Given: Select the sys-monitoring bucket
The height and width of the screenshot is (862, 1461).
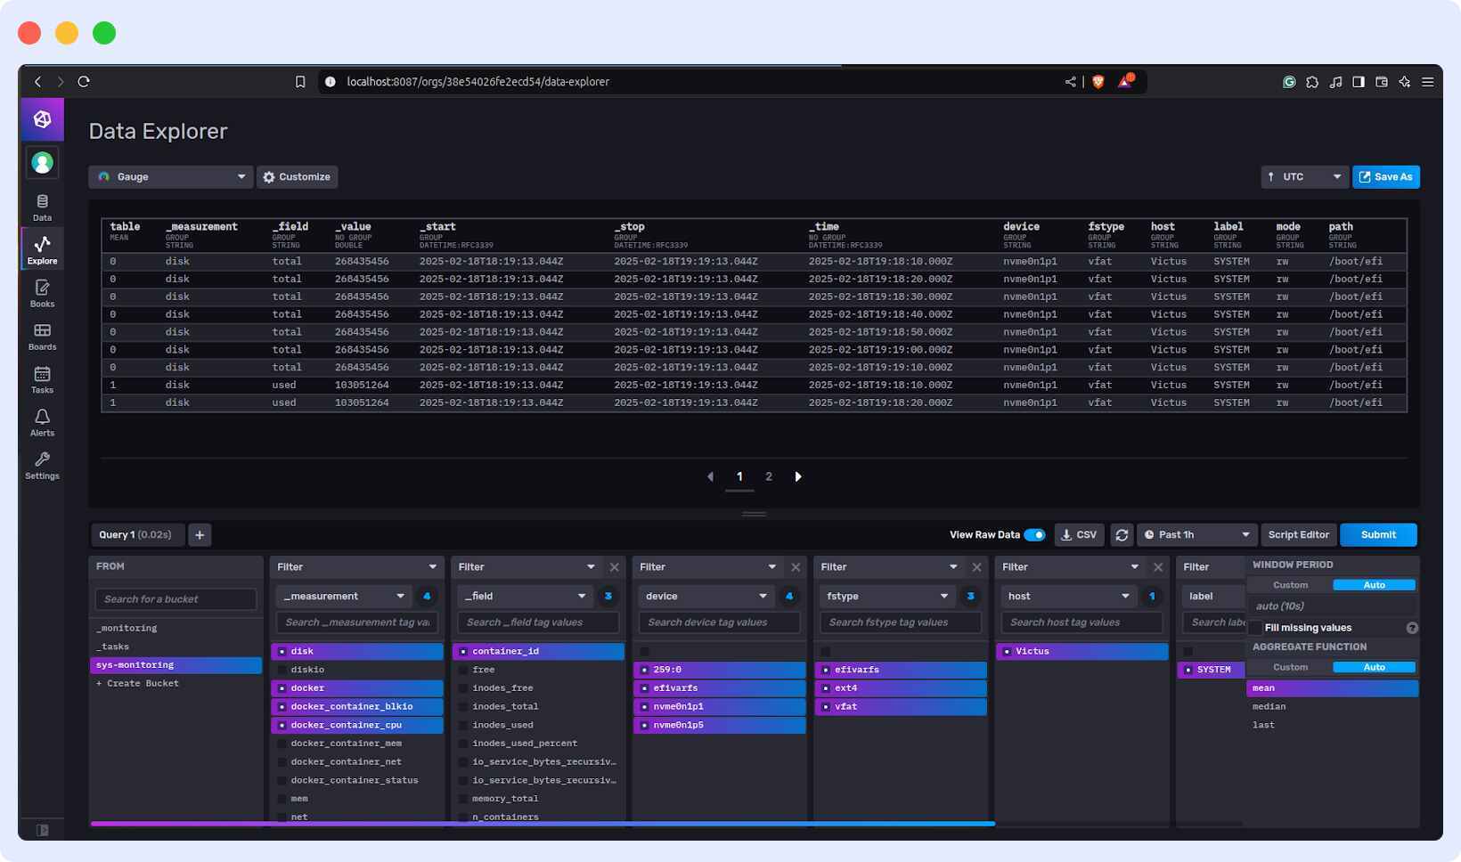Looking at the screenshot, I should pyautogui.click(x=135, y=664).
